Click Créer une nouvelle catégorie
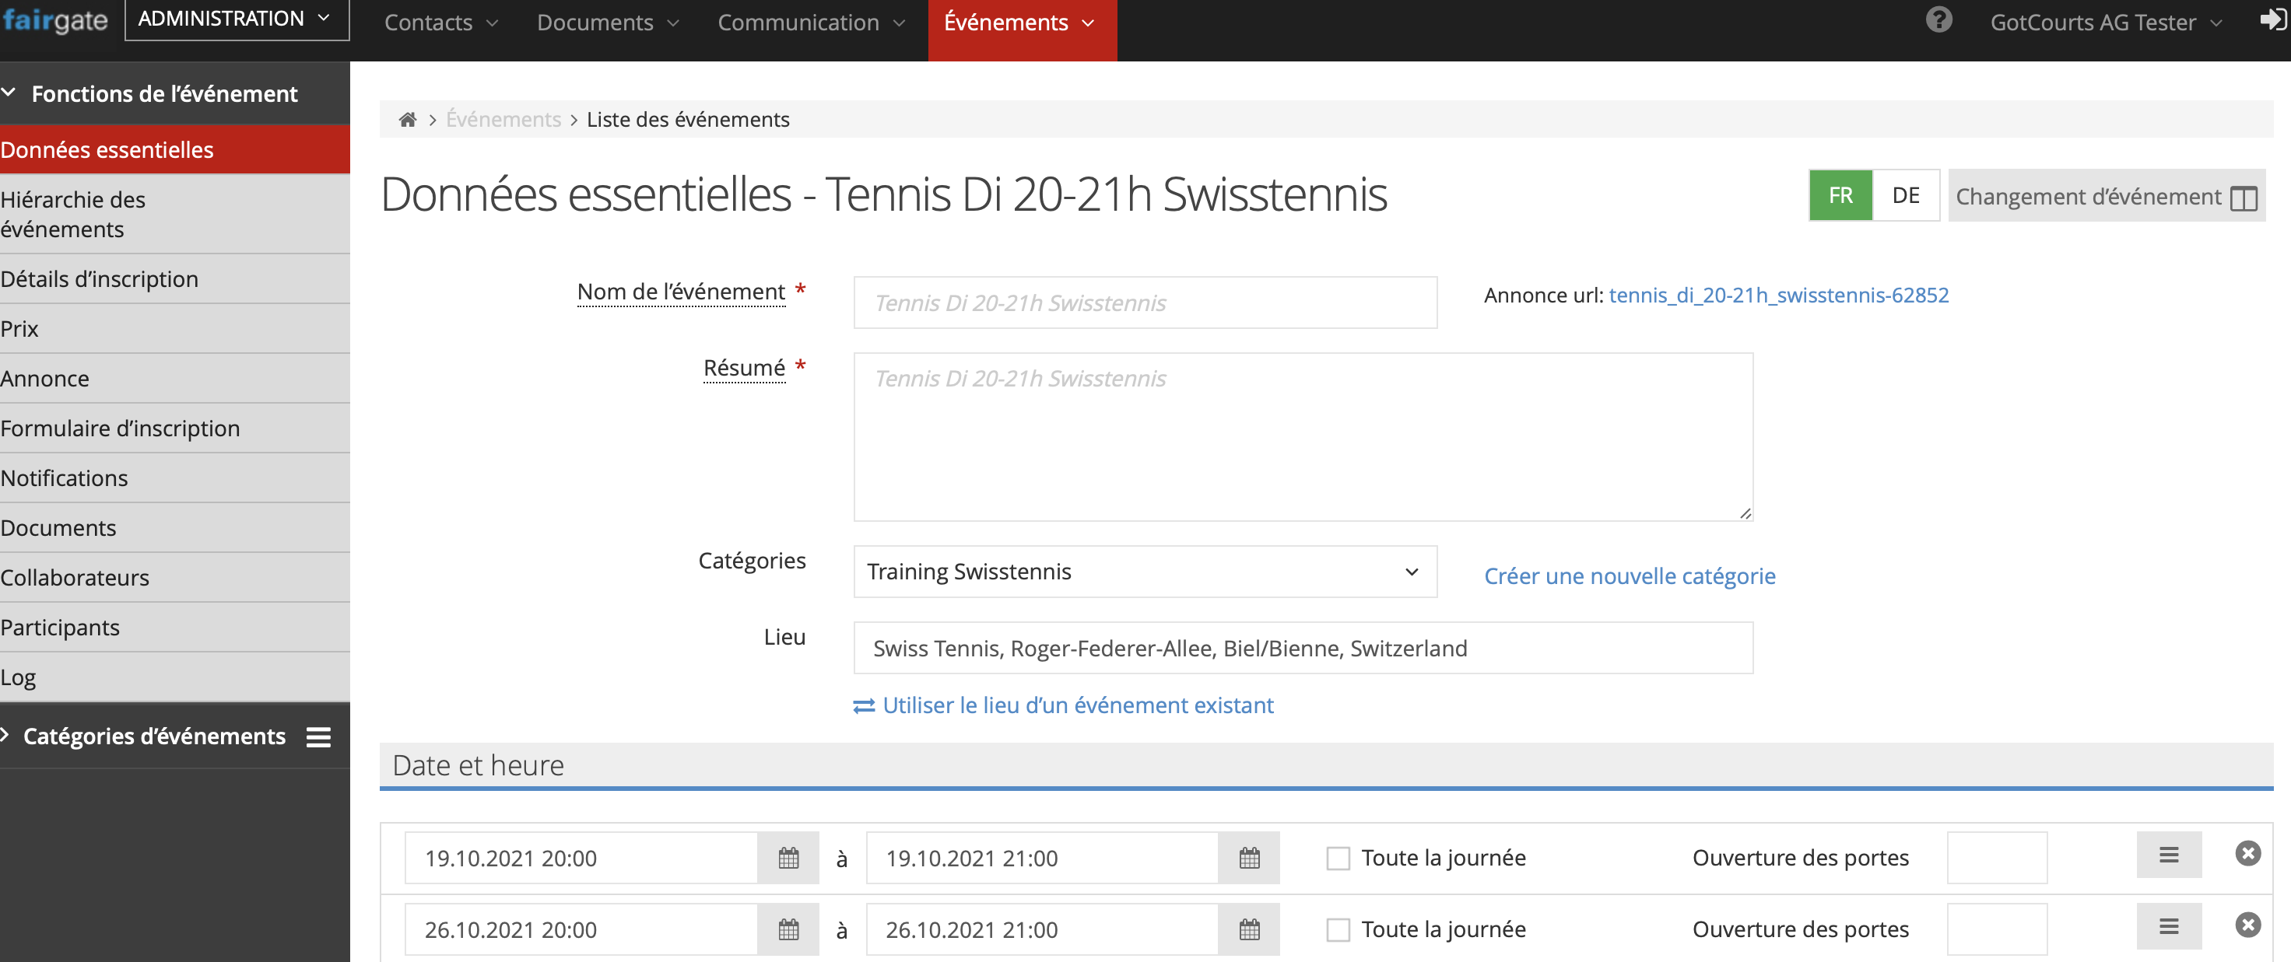 (1630, 576)
